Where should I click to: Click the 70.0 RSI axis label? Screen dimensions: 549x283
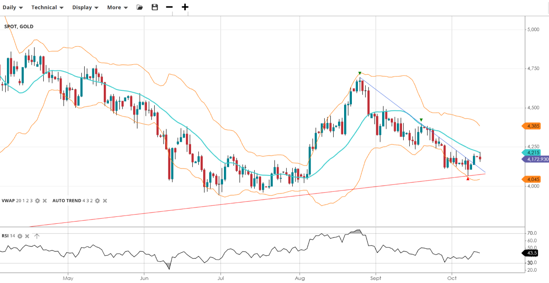[x=532, y=233]
